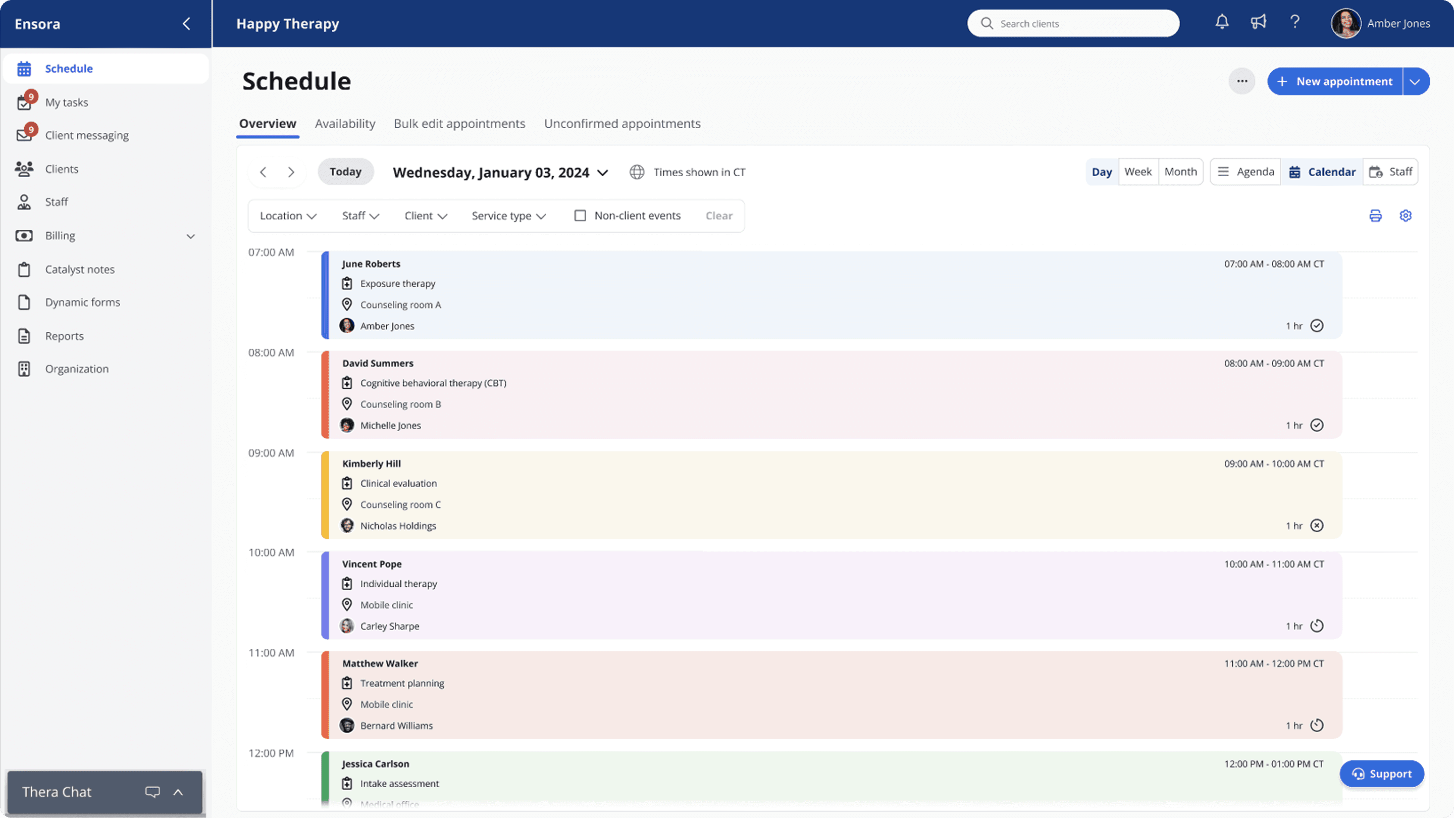Image resolution: width=1454 pixels, height=818 pixels.
Task: Select the Dynamic forms sidebar item
Action: [82, 302]
